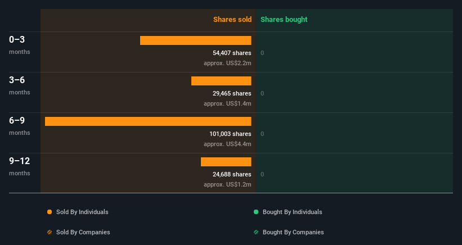This screenshot has height=245, width=462.
Task: Select the Sold By Individuals legend label
Action: click(x=82, y=212)
